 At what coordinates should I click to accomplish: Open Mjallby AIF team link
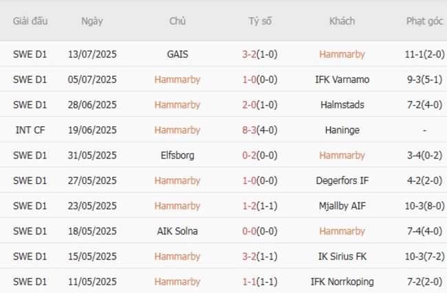342,206
